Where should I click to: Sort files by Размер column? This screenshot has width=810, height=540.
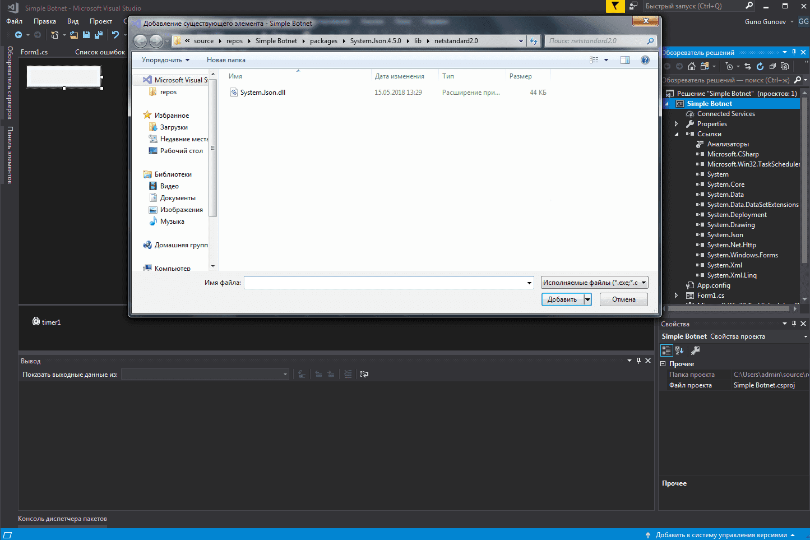coord(521,76)
